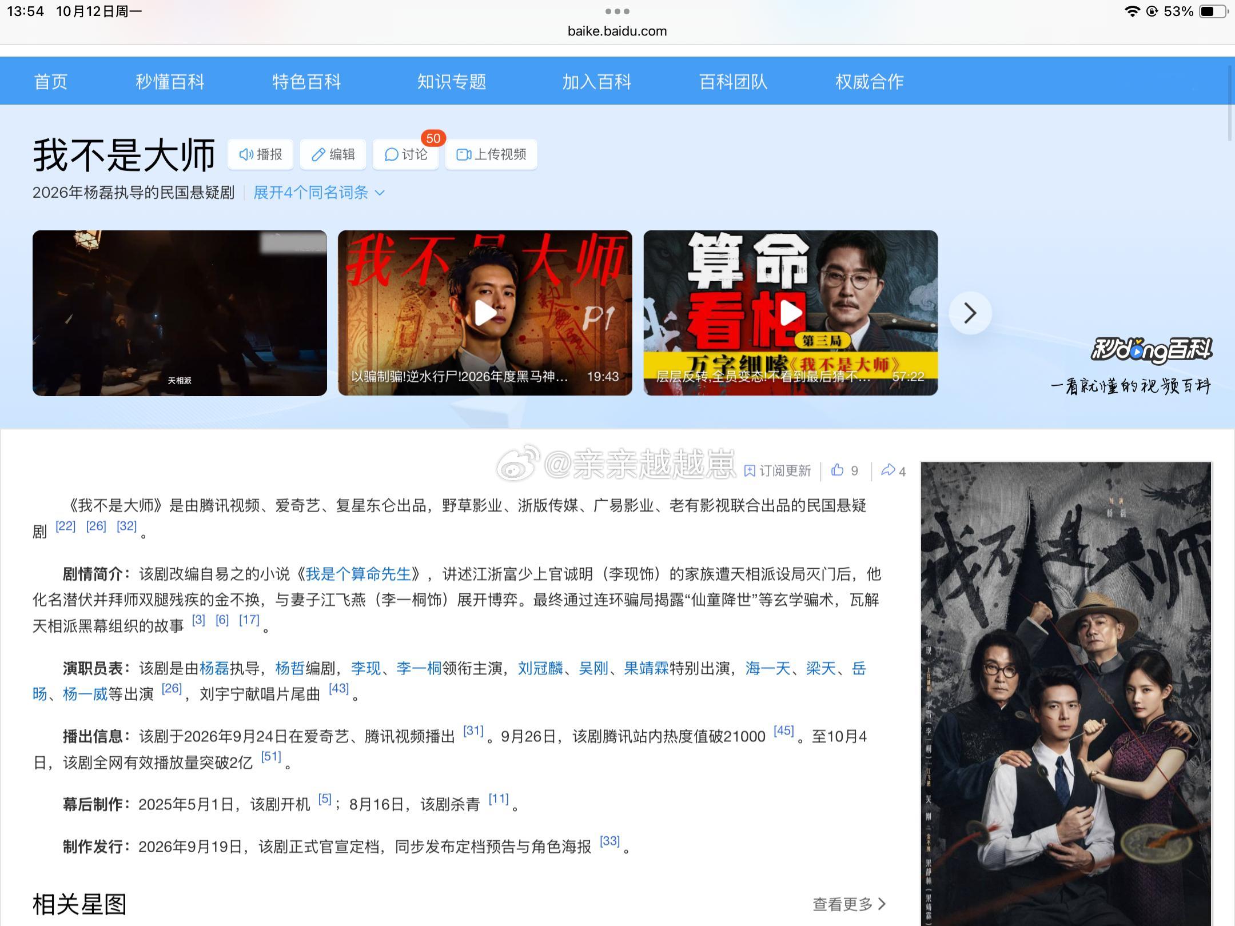Click the 秒懂百科 logo
The width and height of the screenshot is (1235, 926).
1152,350
